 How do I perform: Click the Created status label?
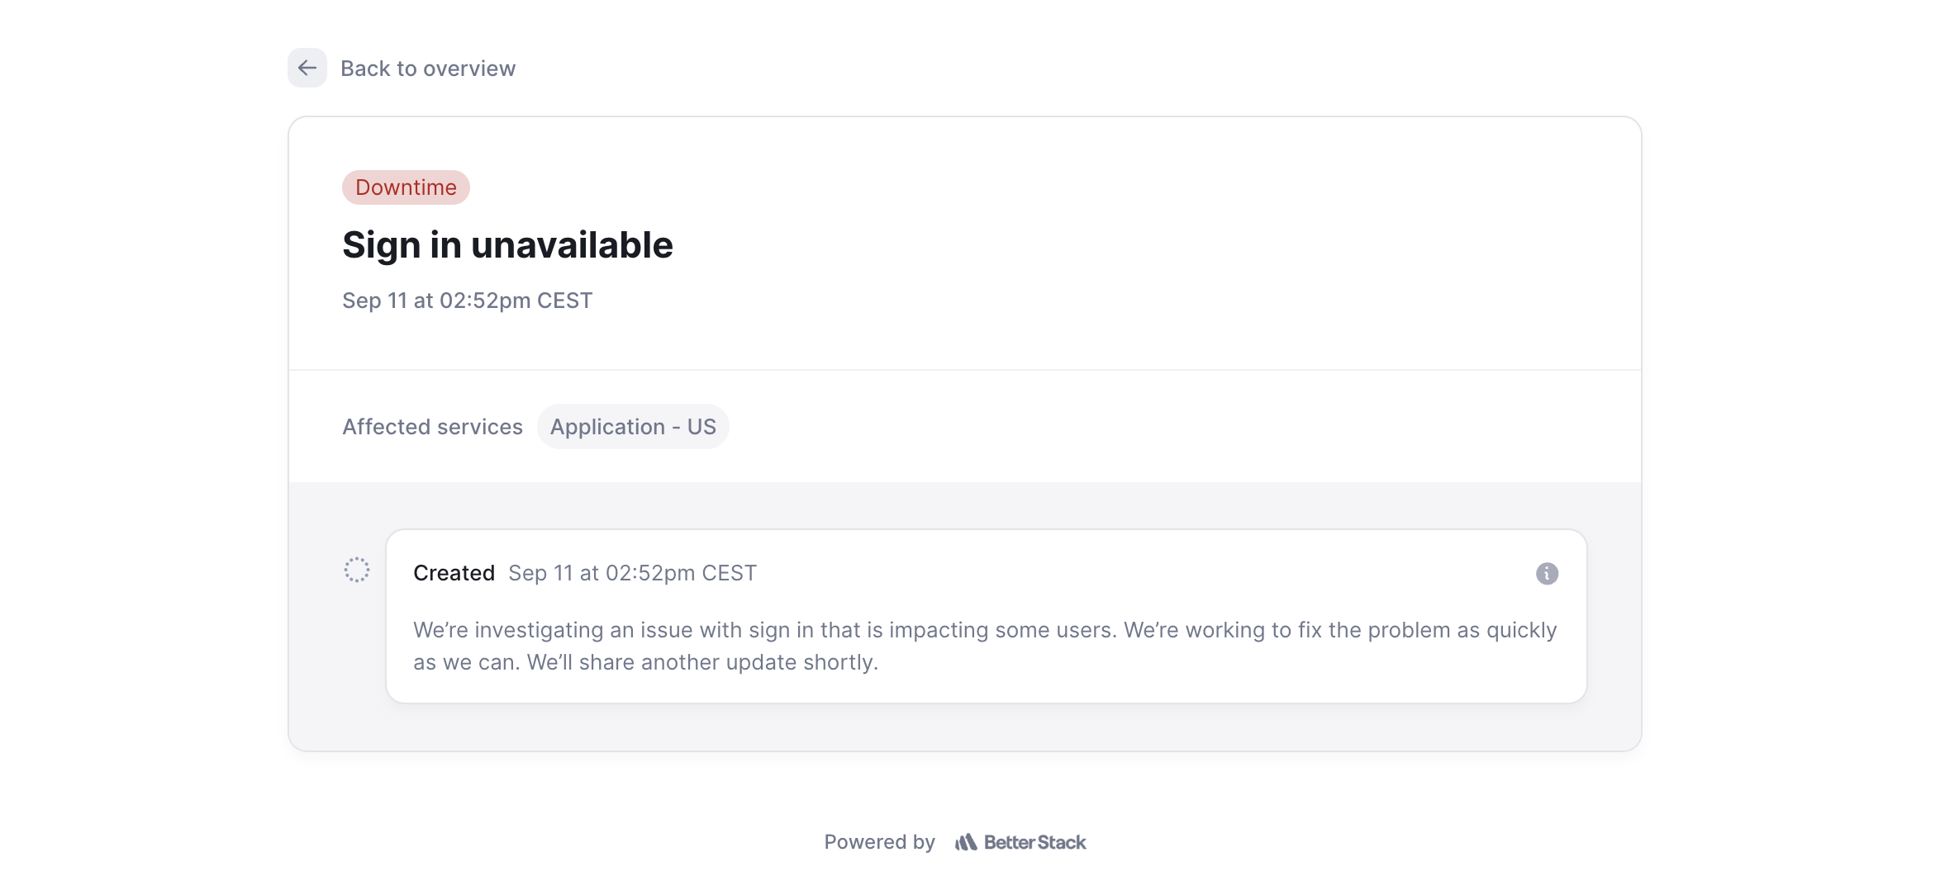[x=454, y=573]
